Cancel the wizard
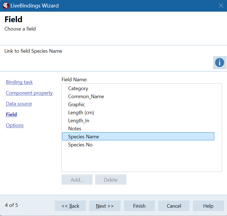227x216 pixels. (174, 206)
